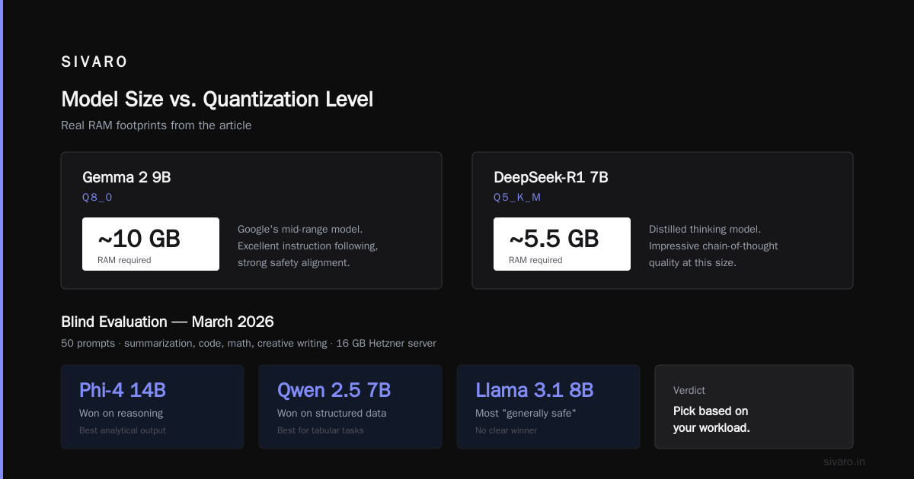
Task: Click the SIVARO brand name
Action: coord(94,62)
